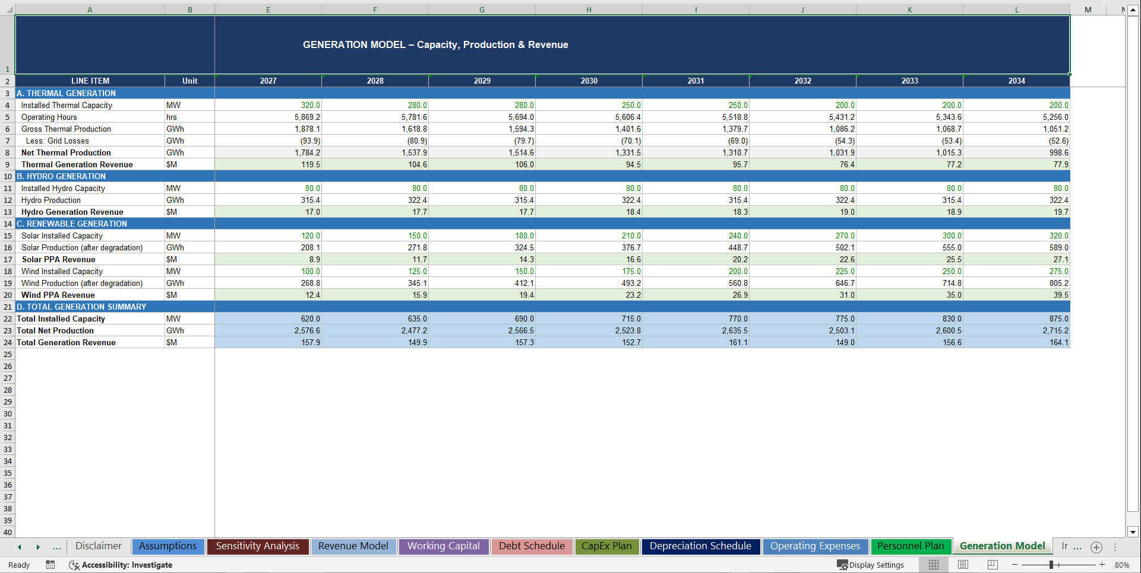The height and width of the screenshot is (573, 1141).
Task: Select the column K header
Action: click(910, 9)
